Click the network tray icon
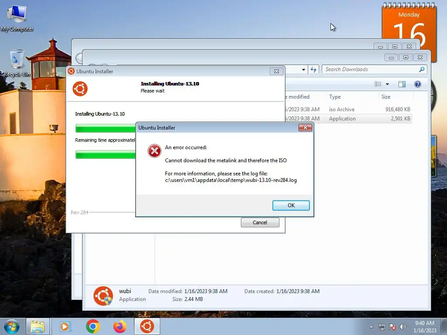 [x=382, y=327]
